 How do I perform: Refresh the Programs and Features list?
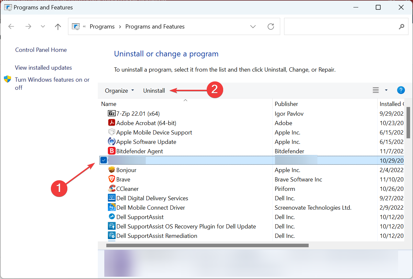tap(271, 27)
